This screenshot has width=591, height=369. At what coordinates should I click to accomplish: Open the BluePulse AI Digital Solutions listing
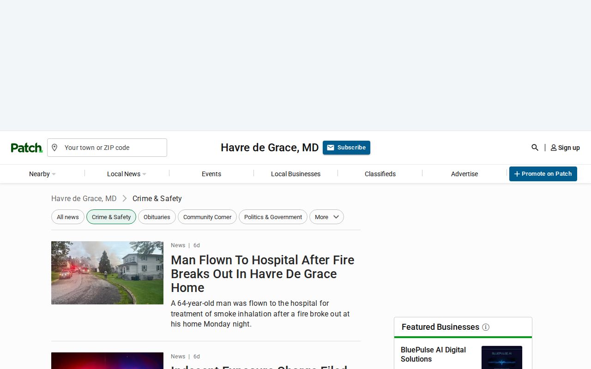433,354
